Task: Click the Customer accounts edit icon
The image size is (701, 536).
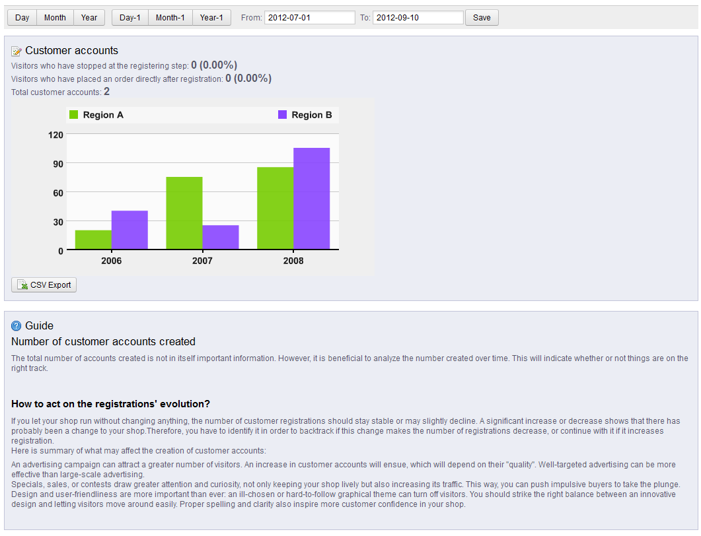Action: [x=17, y=51]
